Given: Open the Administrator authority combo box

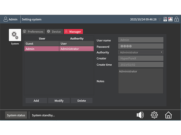Looking at the screenshot, I should pyautogui.click(x=141, y=52).
